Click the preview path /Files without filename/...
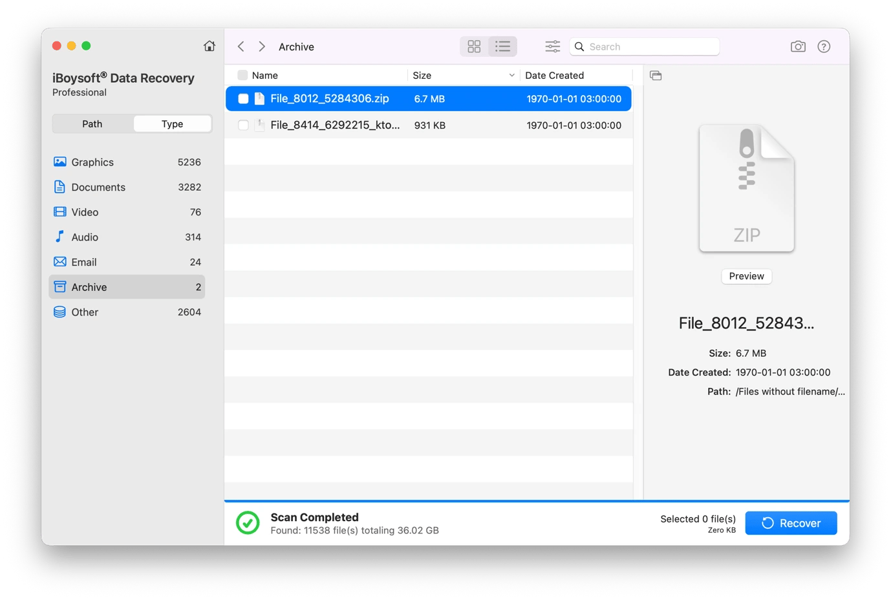The width and height of the screenshot is (891, 600). (790, 391)
